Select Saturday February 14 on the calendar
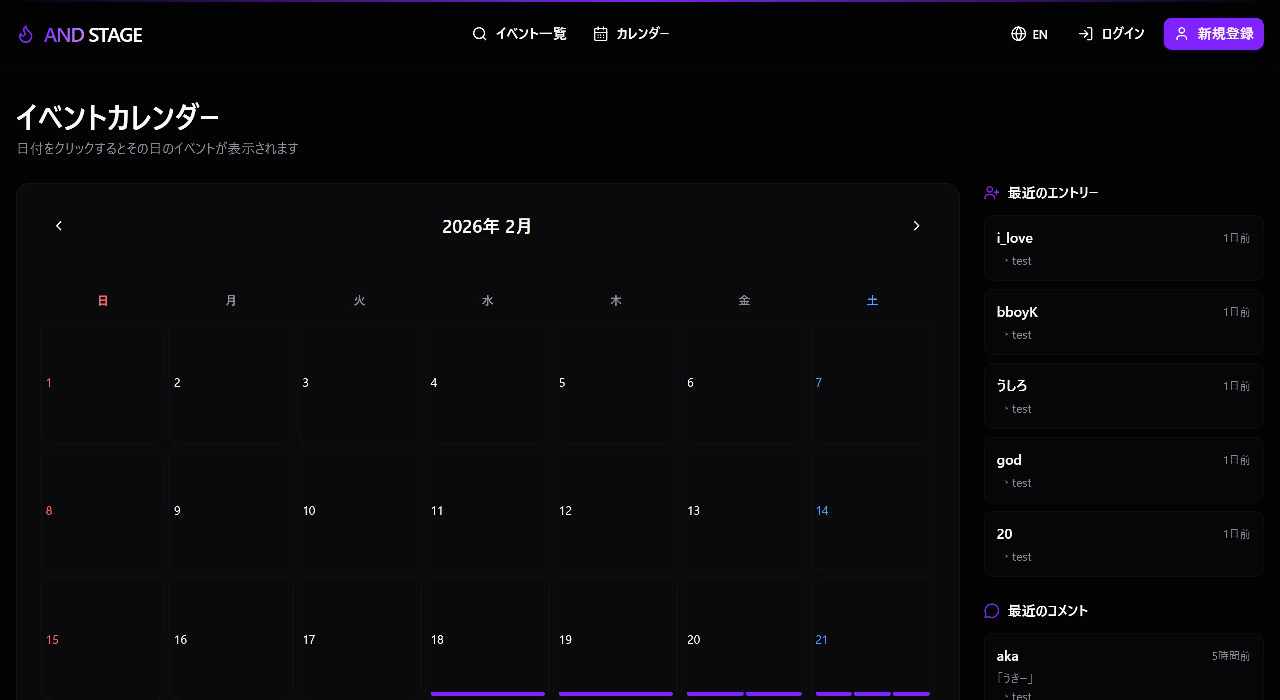The image size is (1280, 700). (x=872, y=510)
